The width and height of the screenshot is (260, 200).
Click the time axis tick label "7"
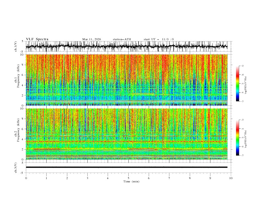coord(169,178)
